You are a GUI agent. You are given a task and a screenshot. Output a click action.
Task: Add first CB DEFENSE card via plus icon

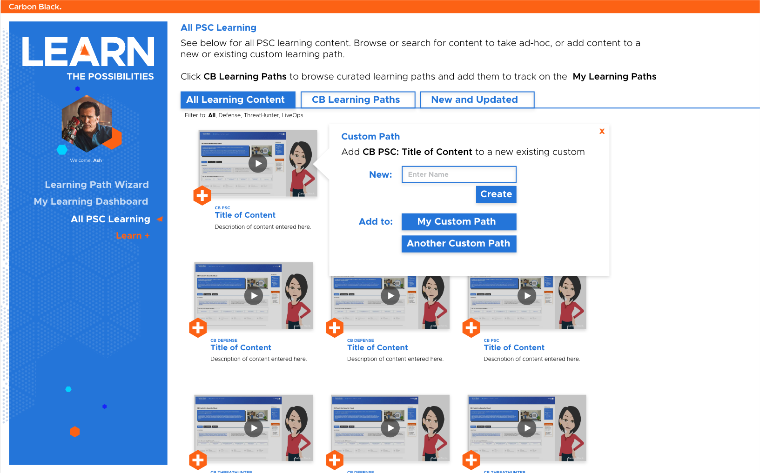[198, 328]
